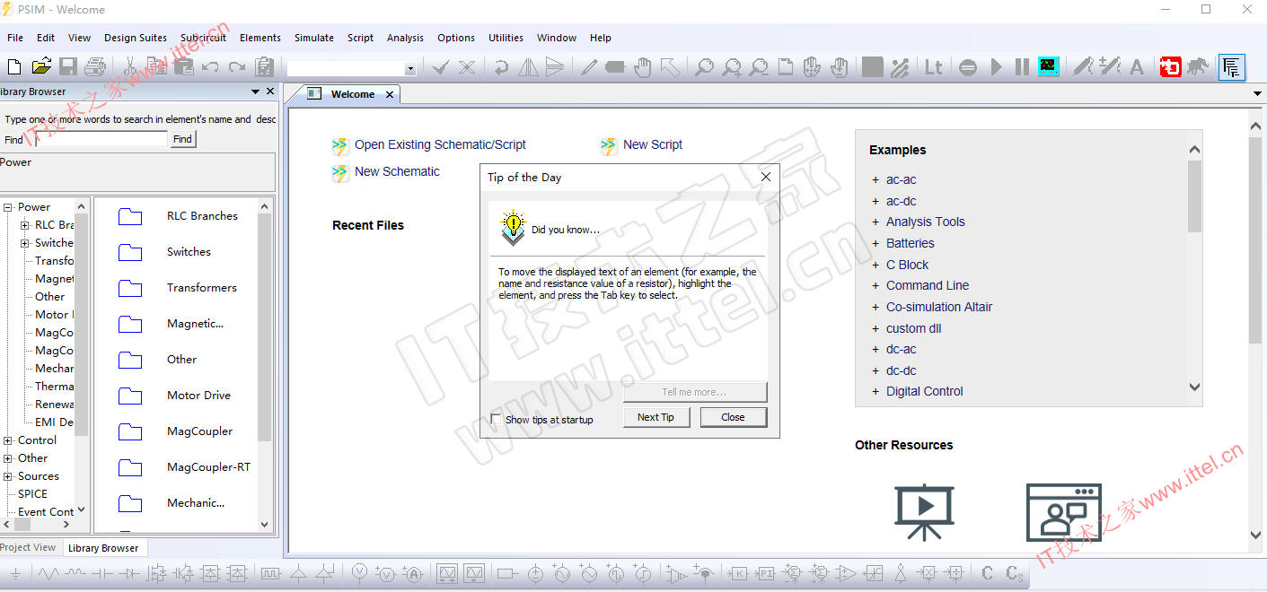Click Close button in Tip dialog
The height and width of the screenshot is (592, 1267).
[733, 417]
